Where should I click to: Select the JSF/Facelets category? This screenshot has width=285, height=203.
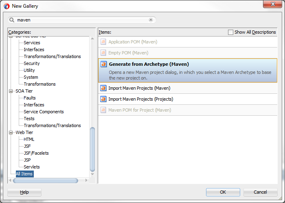[36, 153]
